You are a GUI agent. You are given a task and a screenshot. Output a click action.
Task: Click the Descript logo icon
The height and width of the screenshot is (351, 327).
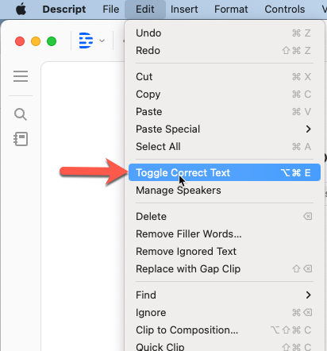point(86,40)
